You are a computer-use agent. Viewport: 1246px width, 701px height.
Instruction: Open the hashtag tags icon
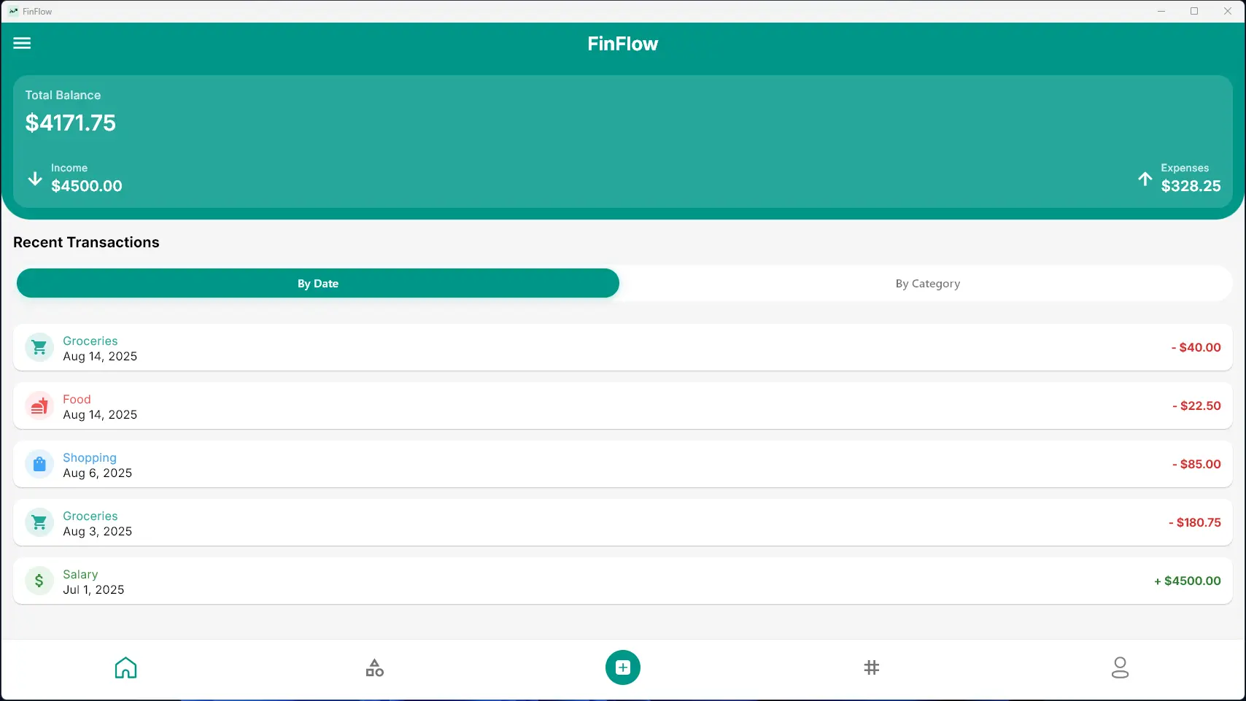[871, 667]
